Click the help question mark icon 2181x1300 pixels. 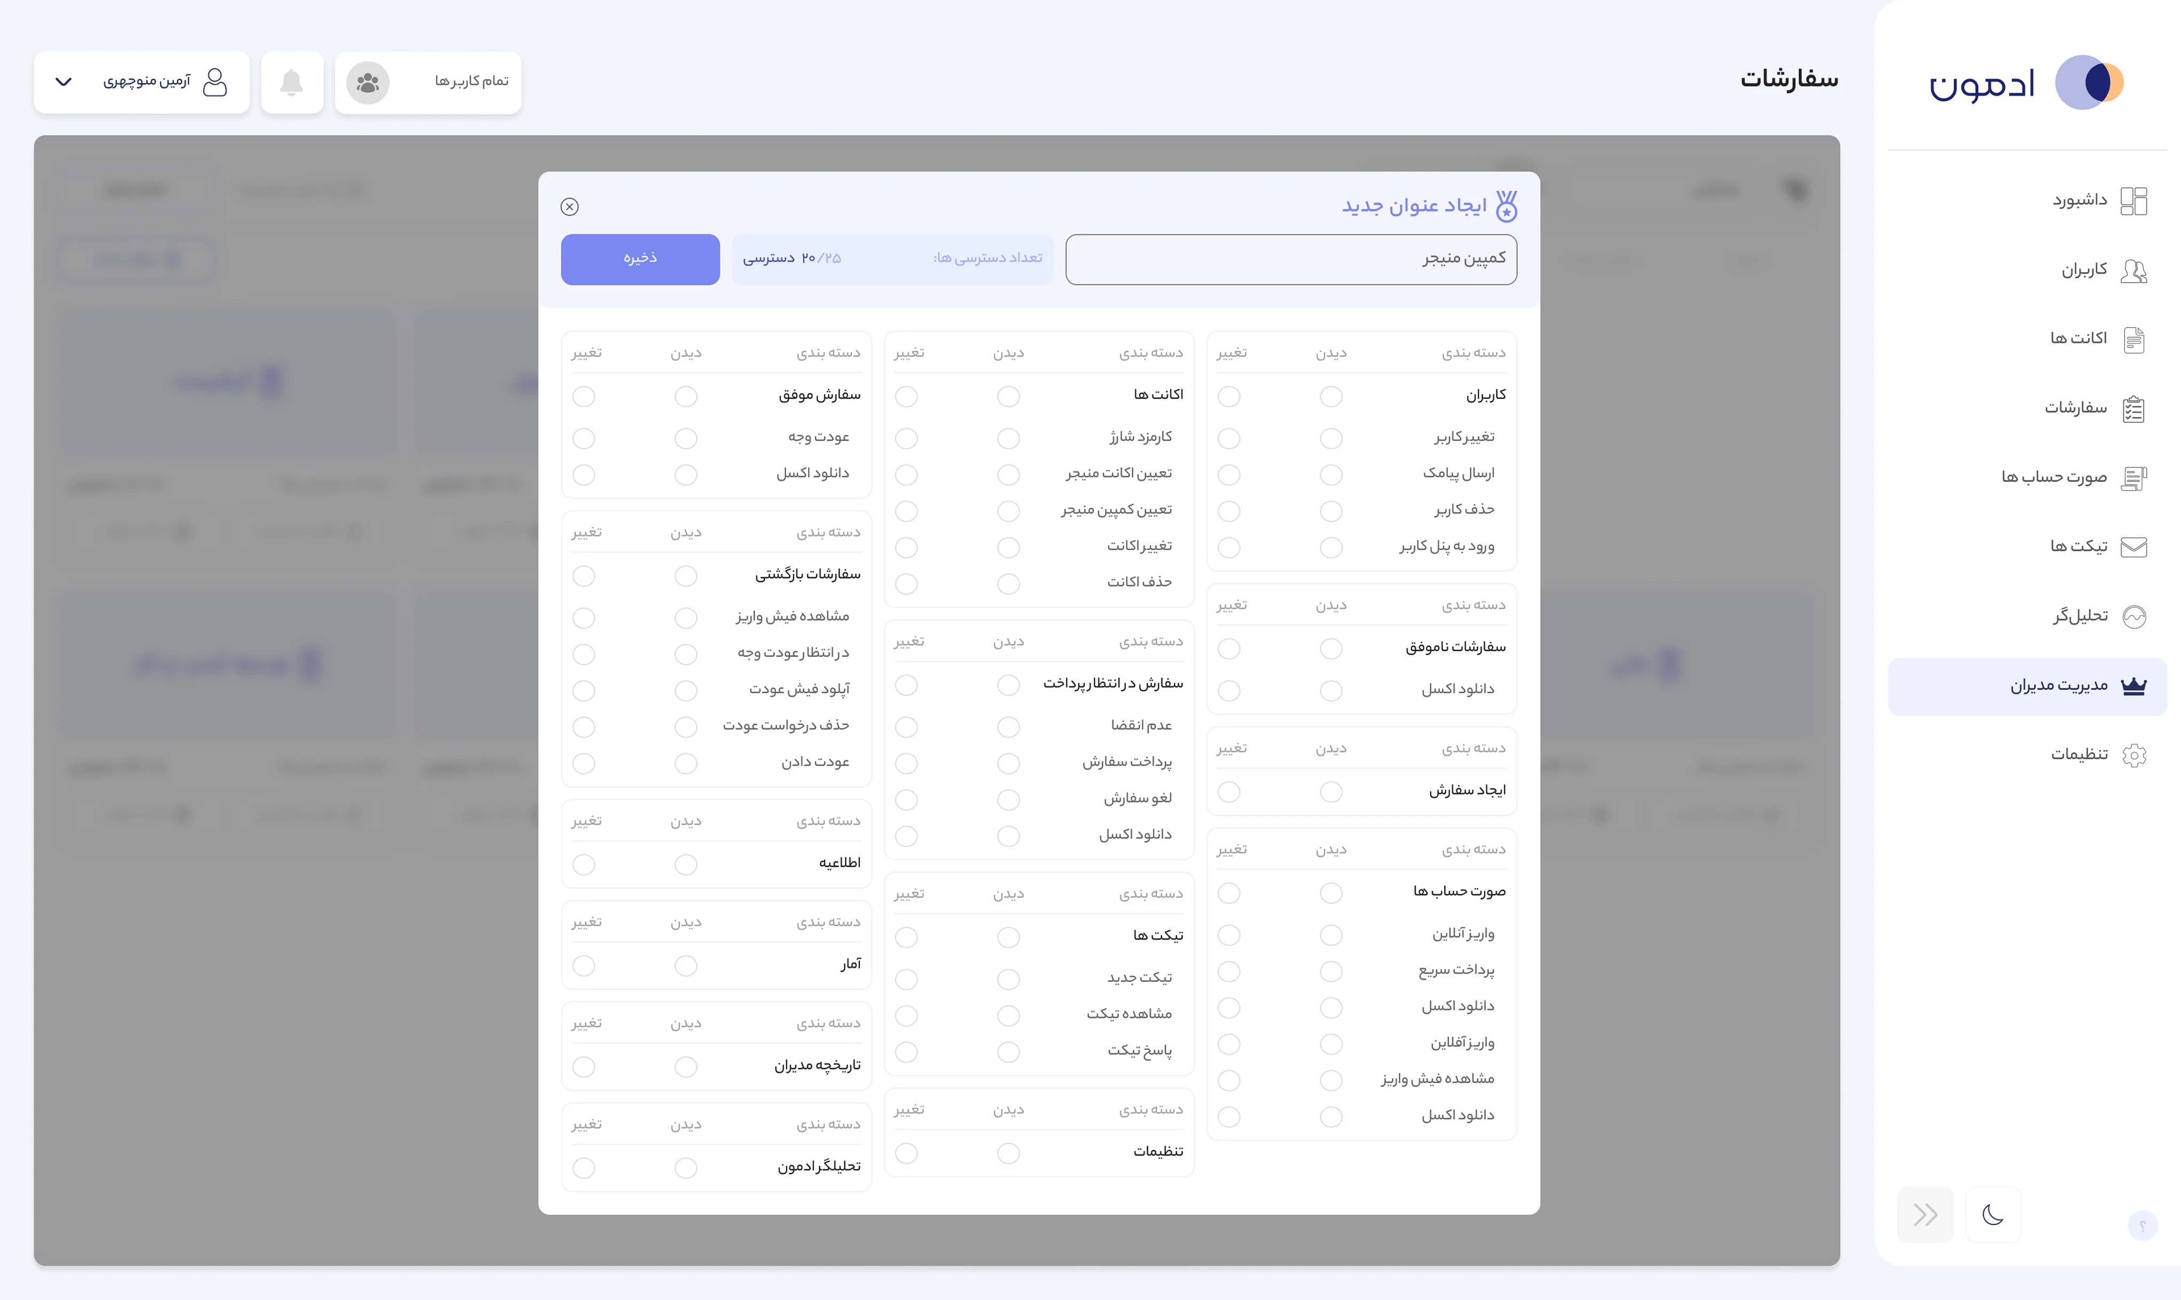2142,1225
